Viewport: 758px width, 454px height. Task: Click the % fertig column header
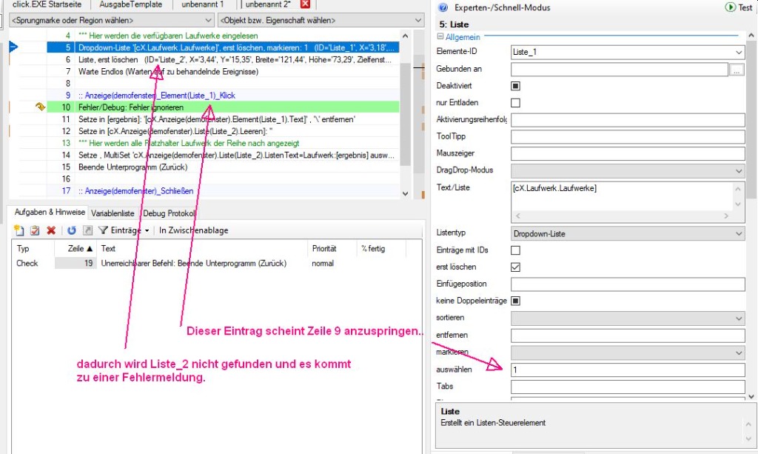coord(381,249)
